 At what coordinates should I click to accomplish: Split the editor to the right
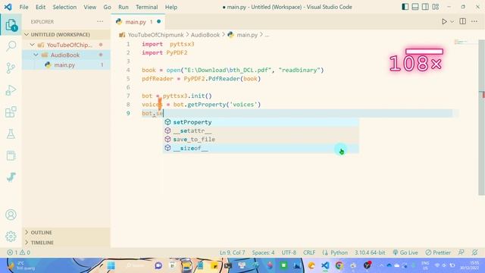click(463, 21)
